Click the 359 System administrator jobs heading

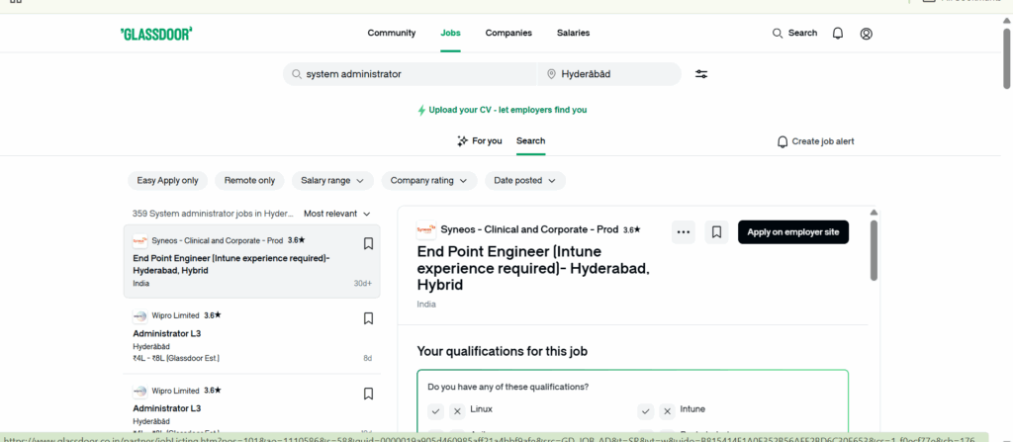[213, 214]
